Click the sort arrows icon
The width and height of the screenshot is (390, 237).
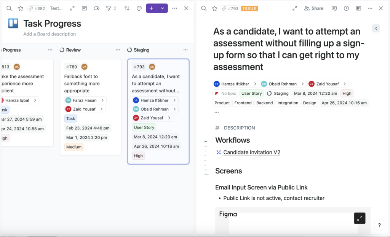[x=127, y=8]
